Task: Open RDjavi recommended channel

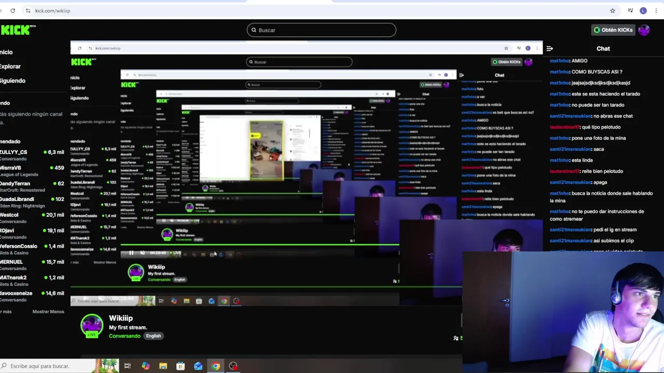Action: (32, 233)
